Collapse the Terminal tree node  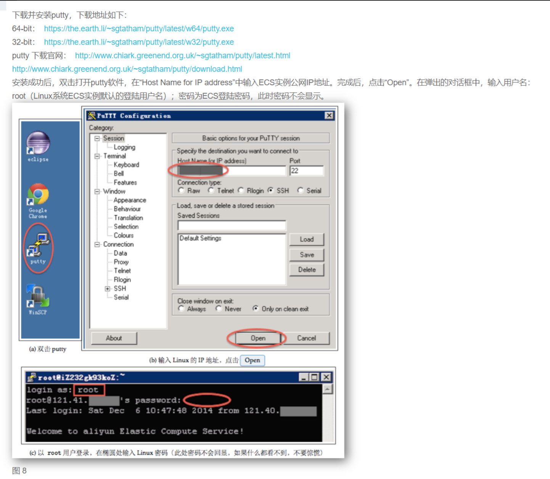click(x=97, y=156)
